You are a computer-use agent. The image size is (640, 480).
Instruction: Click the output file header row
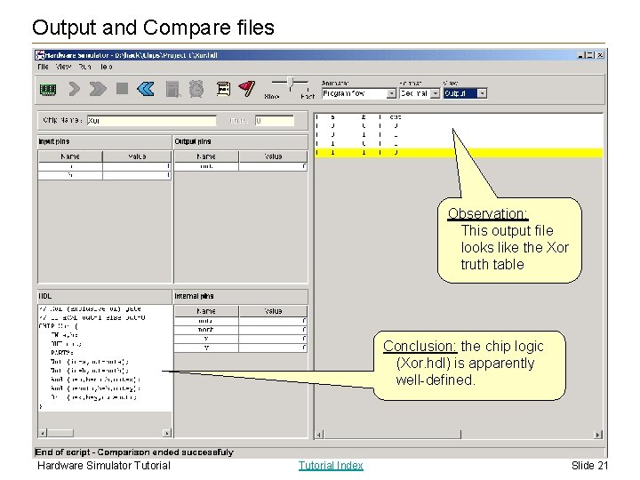(x=459, y=117)
